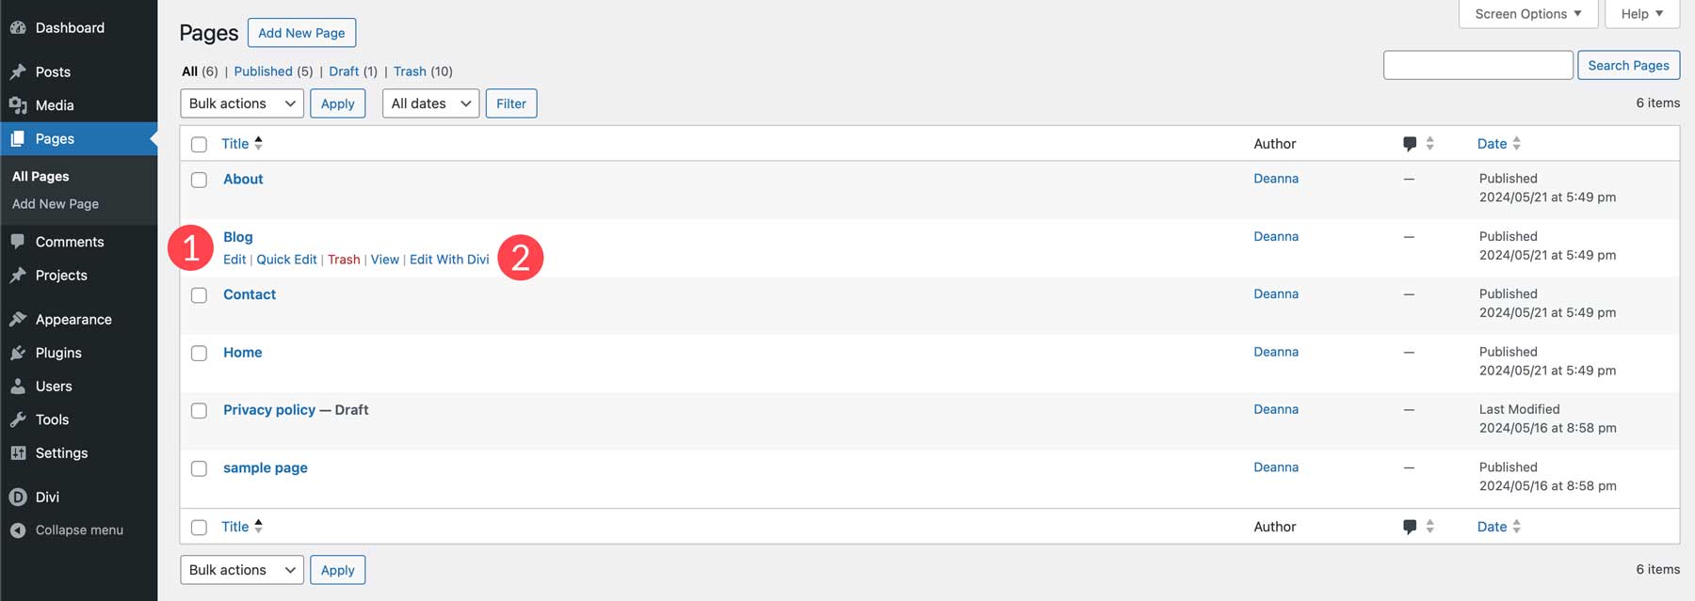
Task: Check the About page checkbox
Action: point(199,180)
